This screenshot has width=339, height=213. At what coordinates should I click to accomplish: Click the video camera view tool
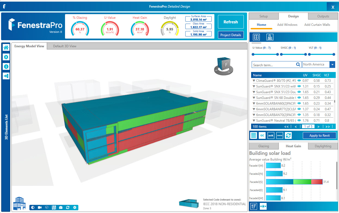(x=40, y=208)
